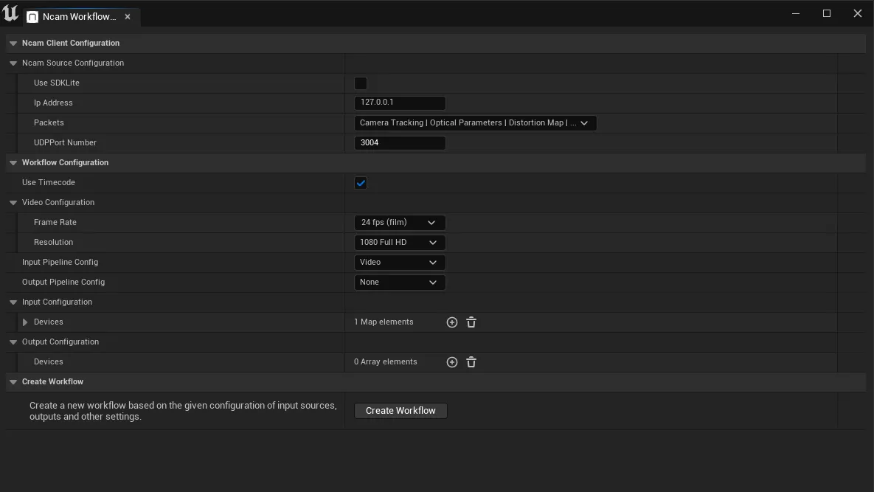Screen dimensions: 874x492
Task: Collapse the Output Configuration group
Action: [x=13, y=342]
